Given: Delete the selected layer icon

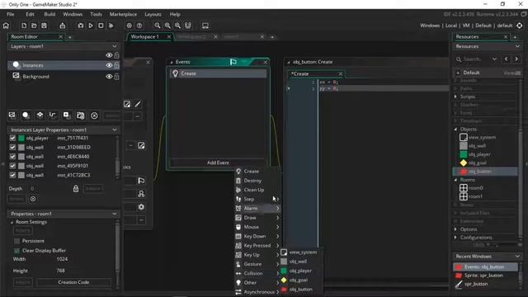Looking at the screenshot, I should point(94,115).
